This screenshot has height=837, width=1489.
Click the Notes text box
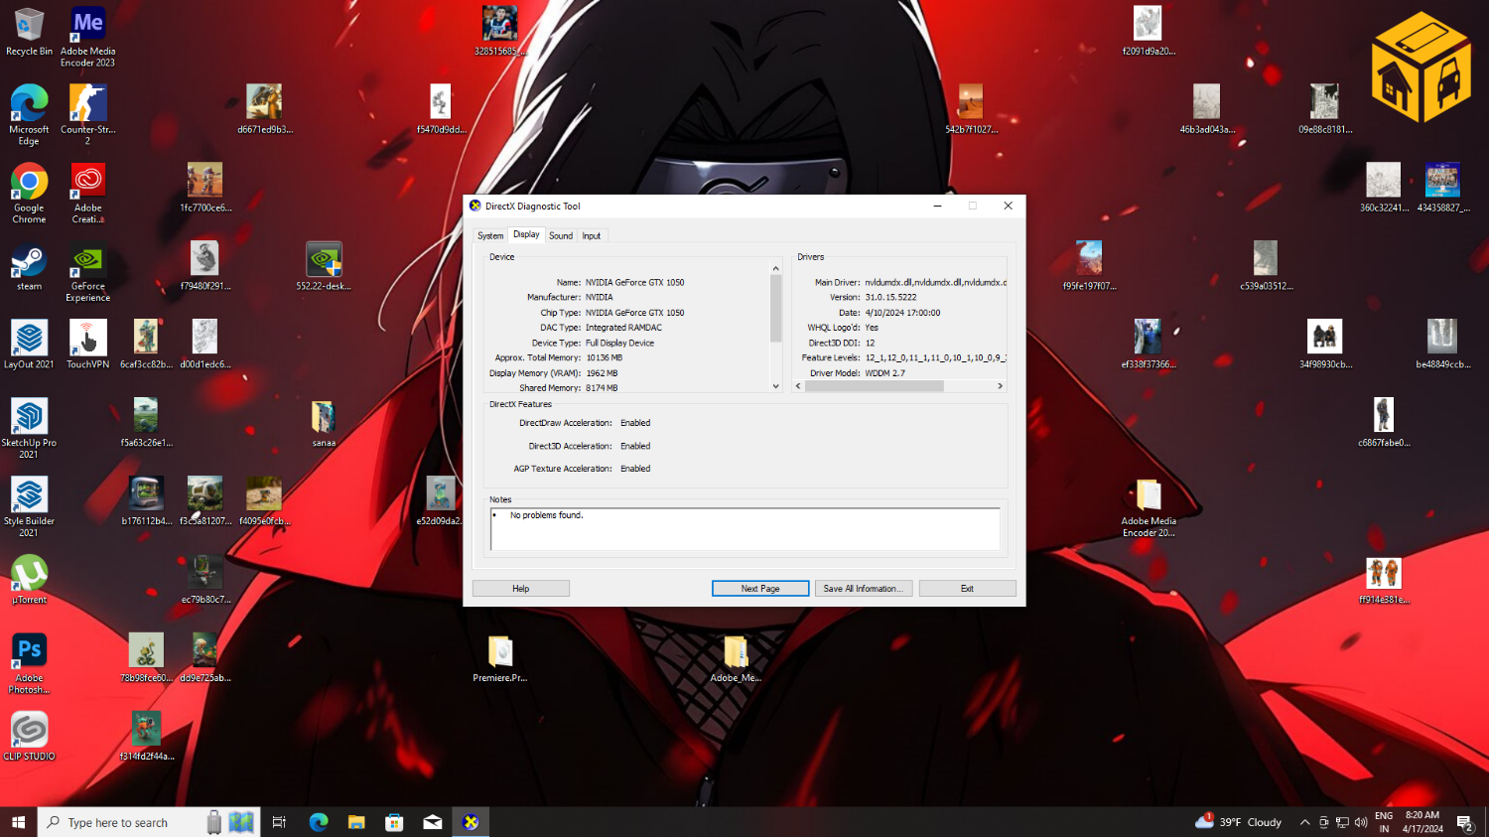coord(744,529)
